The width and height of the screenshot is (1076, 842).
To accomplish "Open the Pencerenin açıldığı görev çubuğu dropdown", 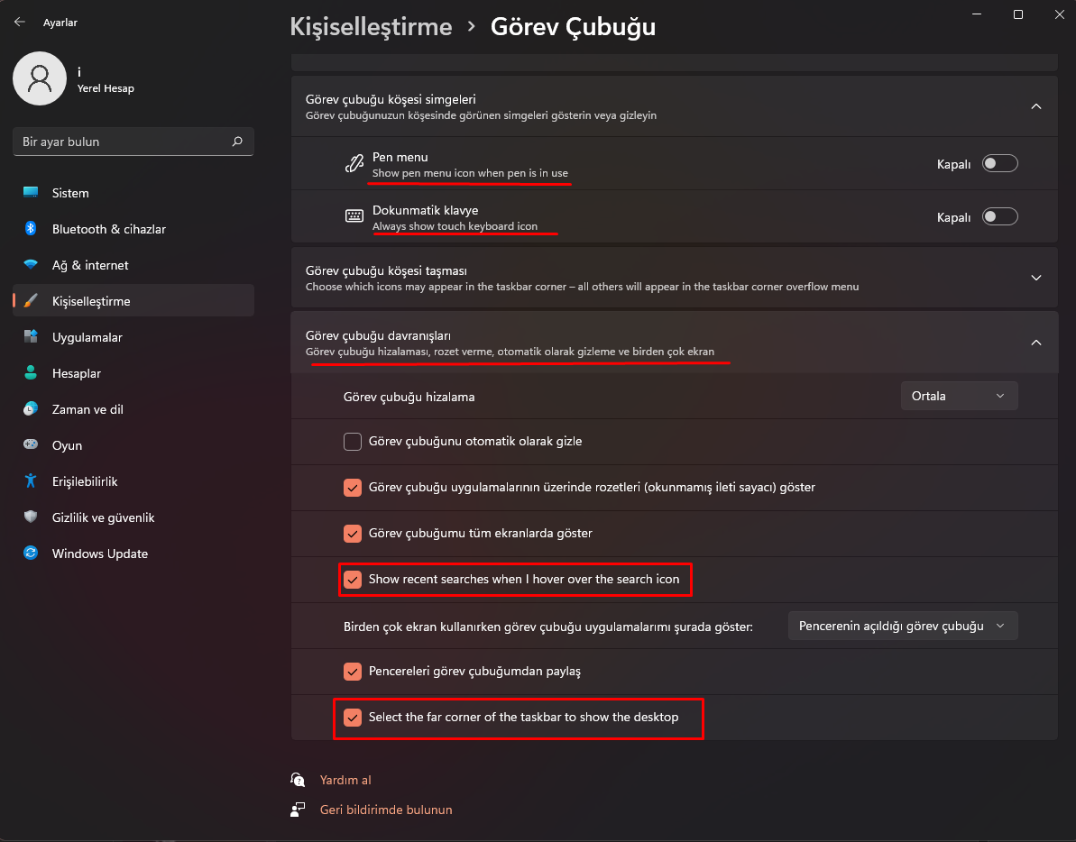I will pyautogui.click(x=902, y=626).
